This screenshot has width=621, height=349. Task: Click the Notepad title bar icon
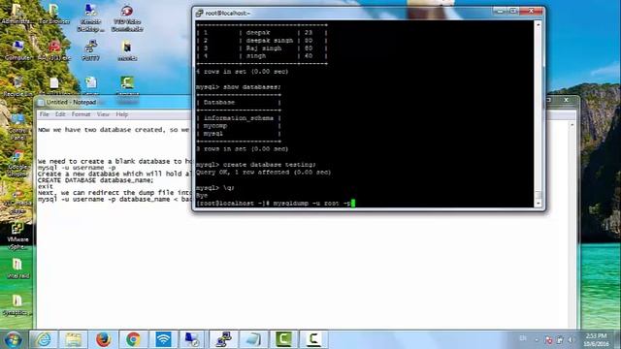(x=41, y=102)
